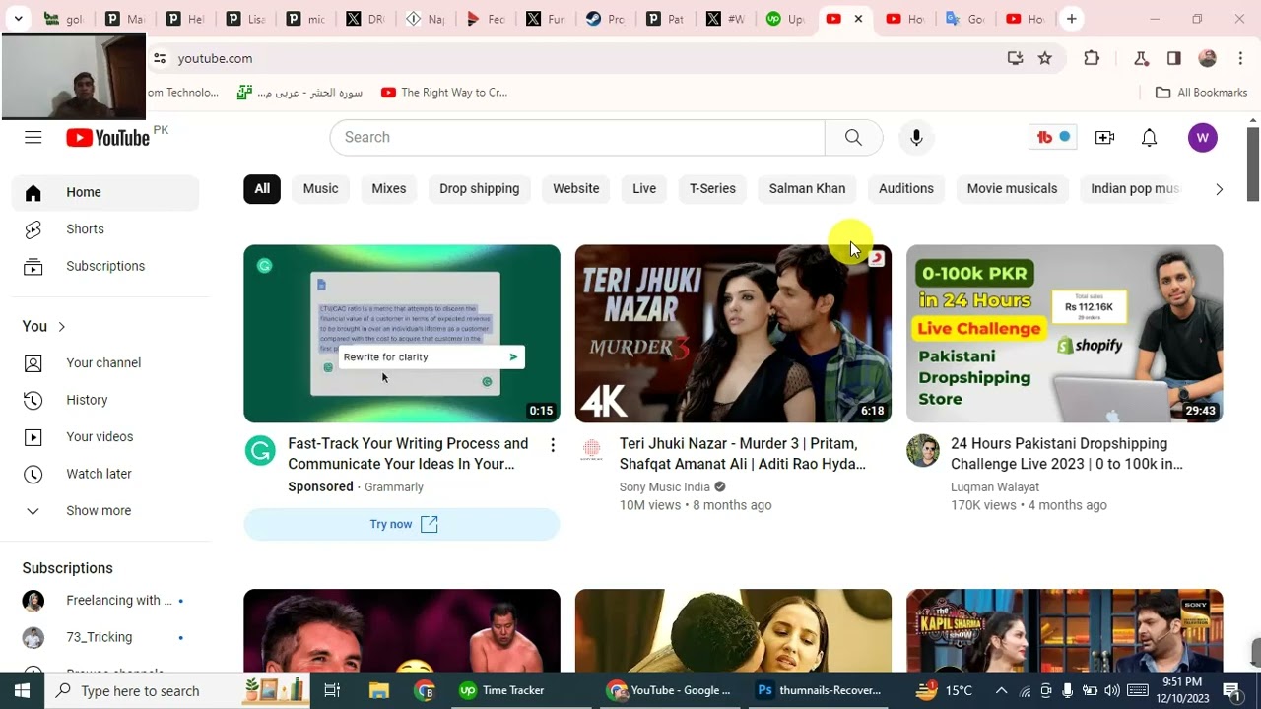Open options for the Grammarly ad
The image size is (1261, 709).
[553, 445]
